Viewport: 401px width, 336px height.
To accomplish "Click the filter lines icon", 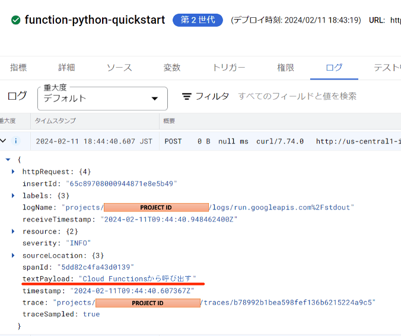I will pyautogui.click(x=187, y=96).
